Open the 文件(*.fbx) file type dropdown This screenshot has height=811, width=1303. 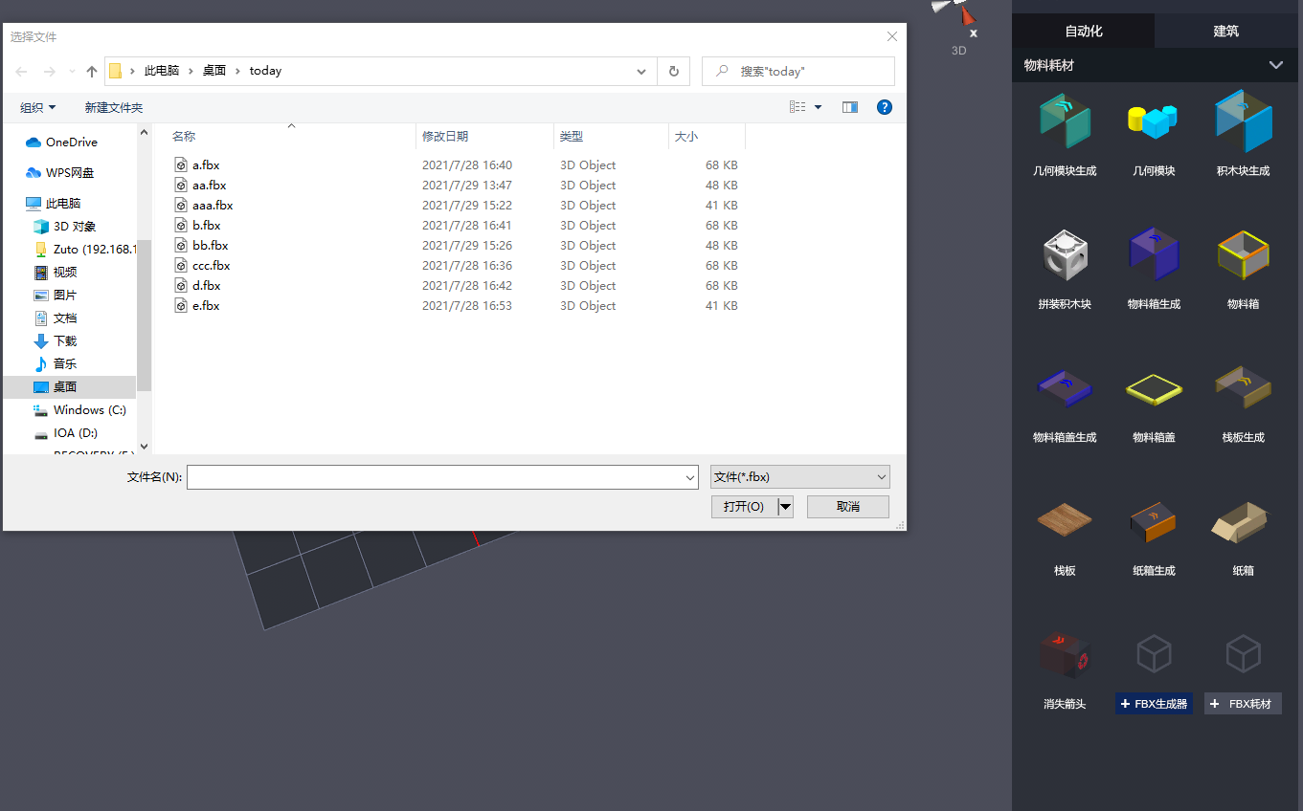coord(800,476)
